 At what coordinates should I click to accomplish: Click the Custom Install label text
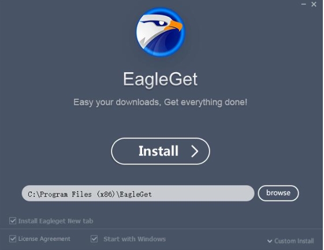pyautogui.click(x=294, y=241)
